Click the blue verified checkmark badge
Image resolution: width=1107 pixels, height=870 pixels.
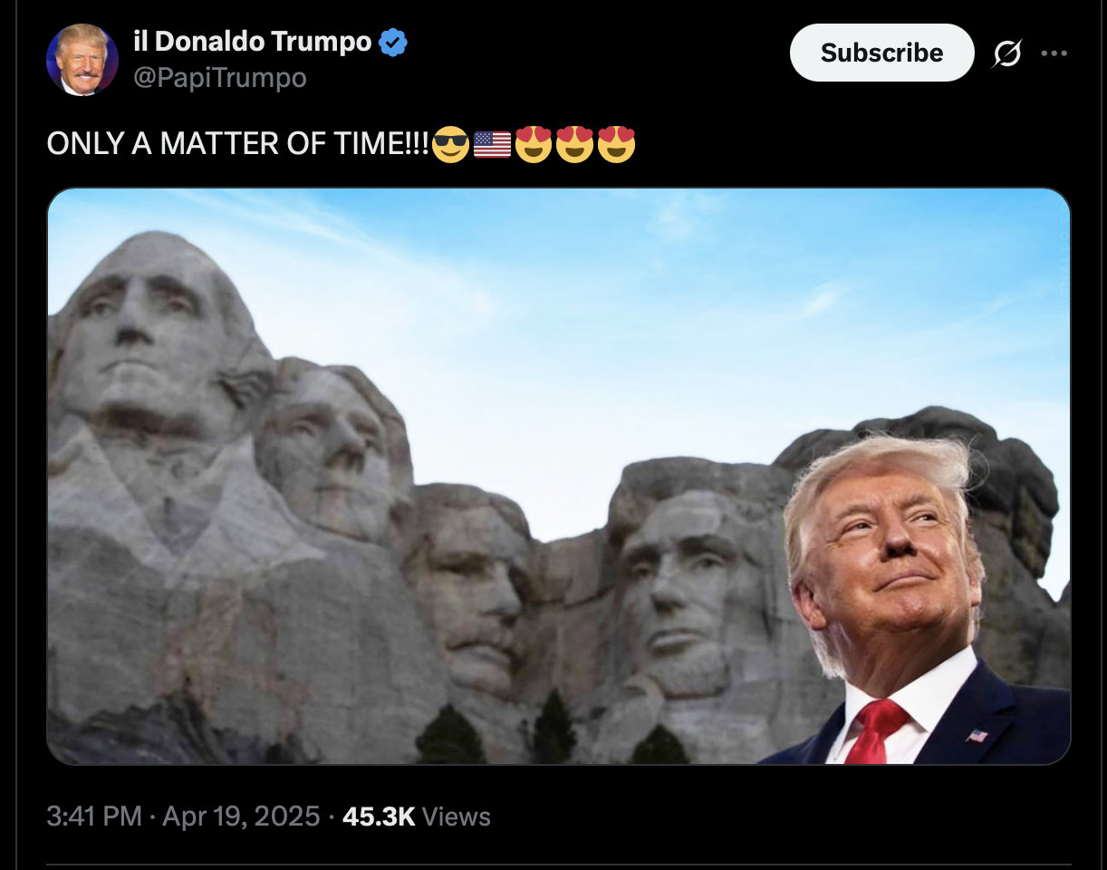coord(393,42)
